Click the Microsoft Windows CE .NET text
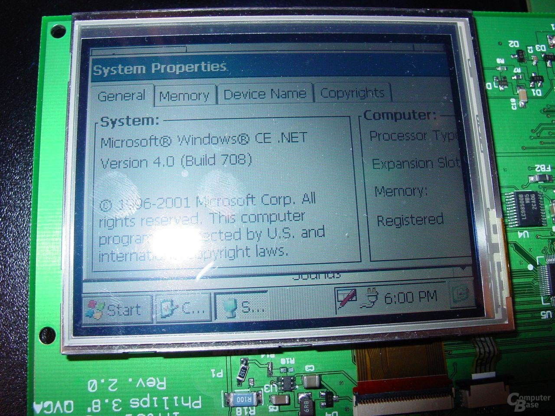The image size is (555, 416). pos(203,139)
